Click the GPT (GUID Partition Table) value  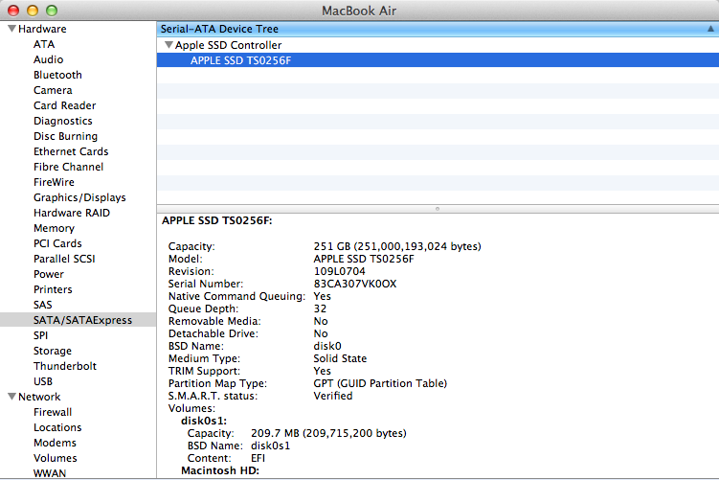click(x=380, y=383)
